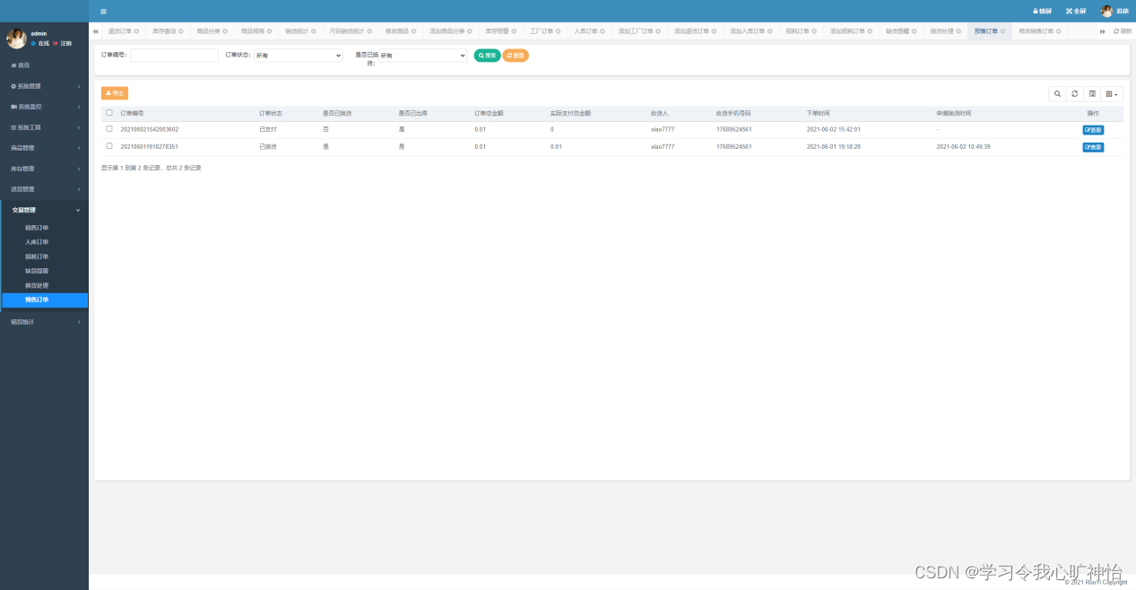Image resolution: width=1136 pixels, height=590 pixels.
Task: View details of order 202106011918278351
Action: pyautogui.click(x=1093, y=147)
